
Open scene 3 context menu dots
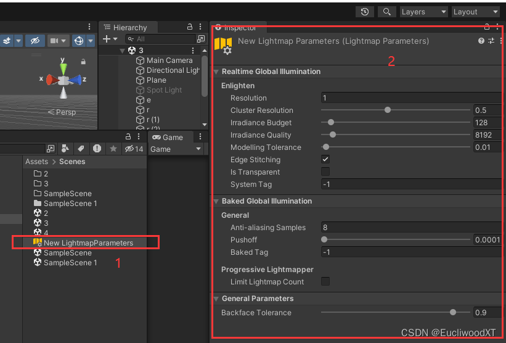[x=193, y=51]
